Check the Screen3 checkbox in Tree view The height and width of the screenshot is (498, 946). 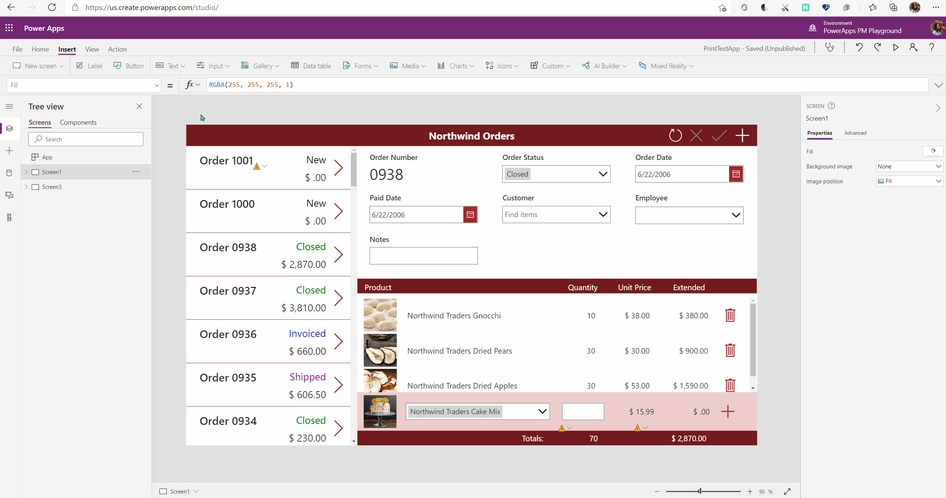pos(35,187)
